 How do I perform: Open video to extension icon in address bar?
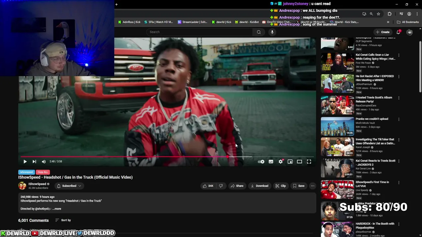(364, 14)
